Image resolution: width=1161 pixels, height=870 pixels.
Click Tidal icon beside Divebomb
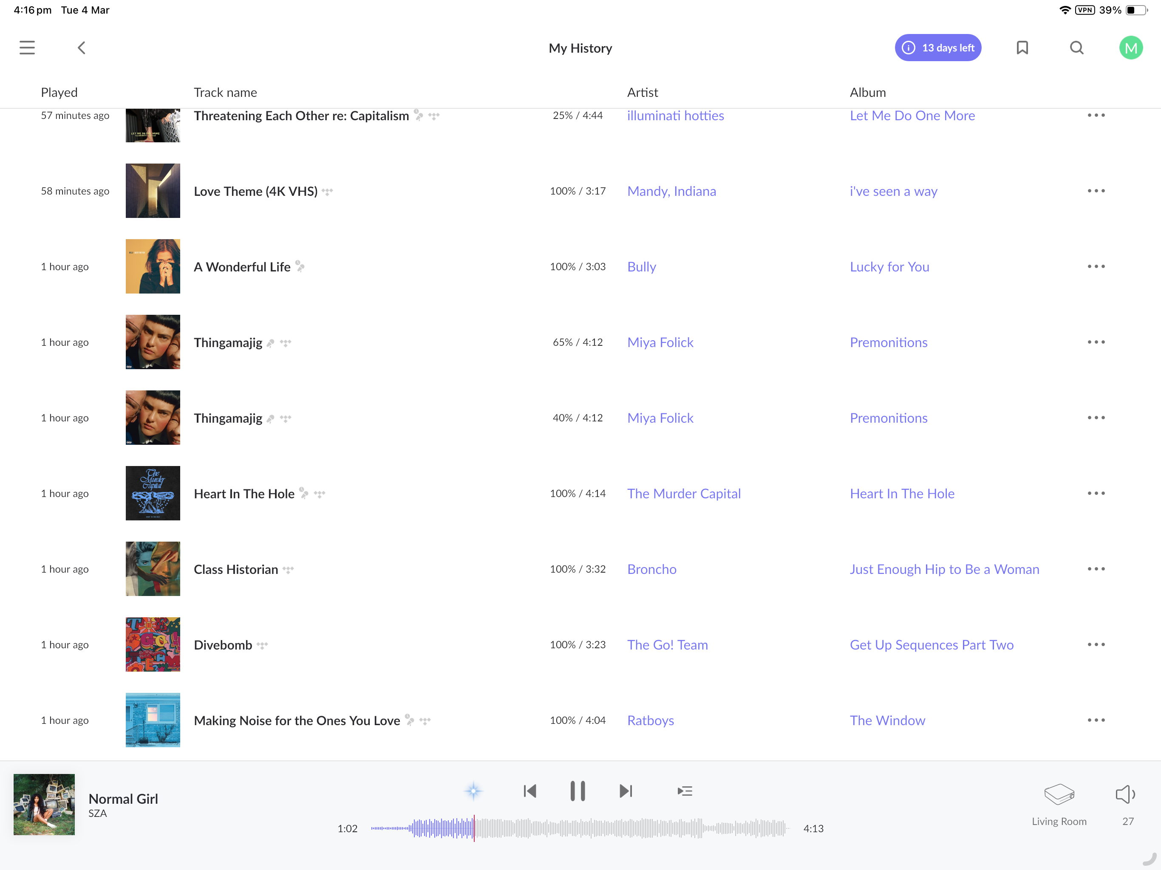pyautogui.click(x=262, y=645)
